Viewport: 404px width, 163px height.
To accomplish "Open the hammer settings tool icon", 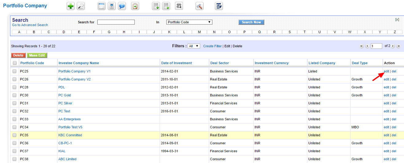I will tap(200, 6).
